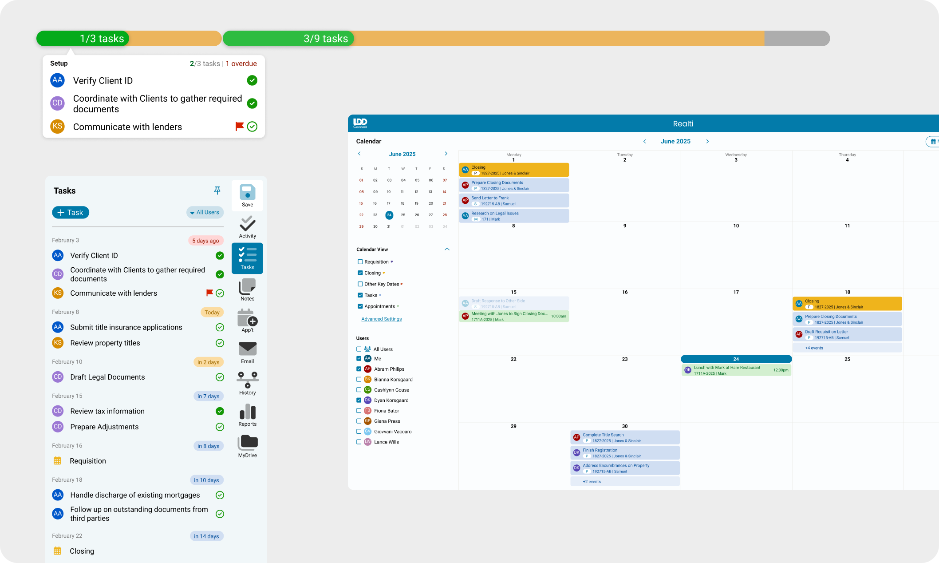This screenshot has height=563, width=939.
Task: Click the Save disk icon
Action: (x=247, y=193)
